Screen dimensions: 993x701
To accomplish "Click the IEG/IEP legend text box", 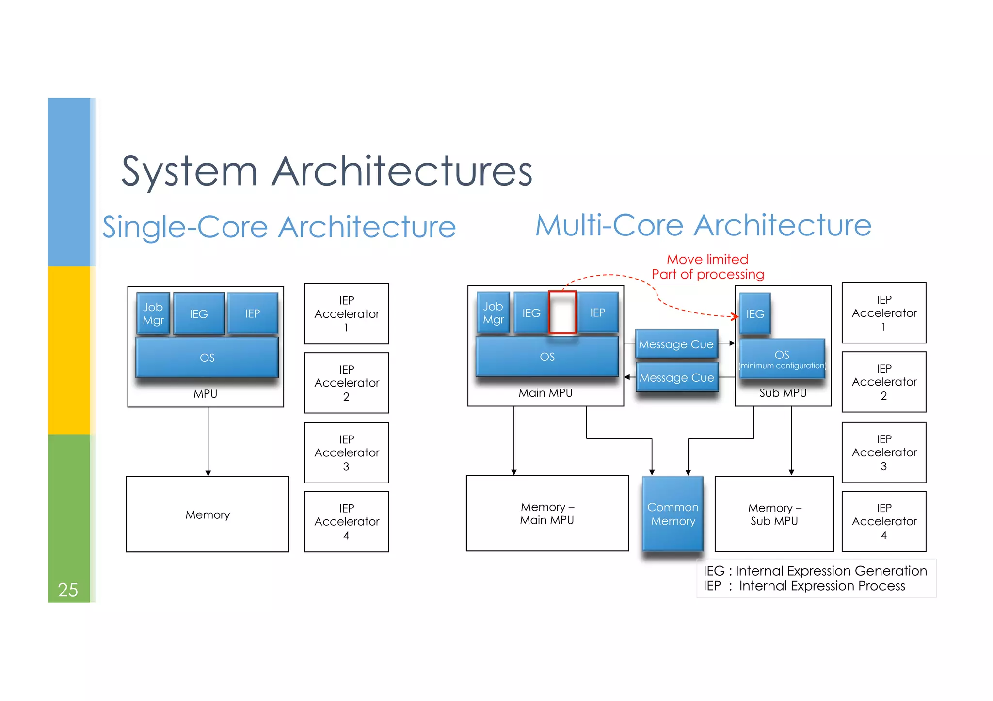I will [816, 578].
